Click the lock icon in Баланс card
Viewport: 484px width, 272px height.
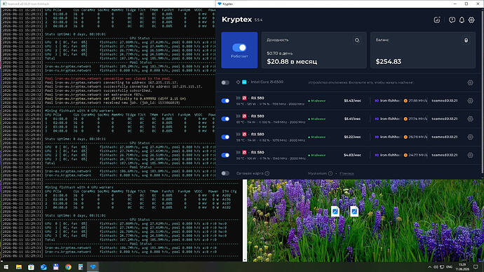click(466, 41)
